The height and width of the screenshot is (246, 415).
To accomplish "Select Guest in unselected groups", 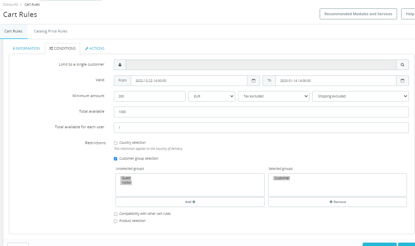I will click(126, 178).
